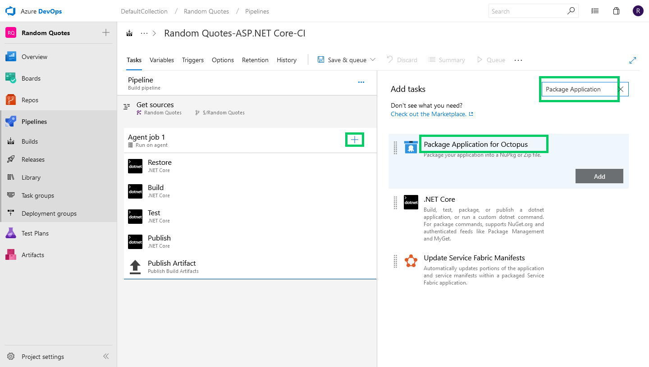Viewport: 649px width, 367px height.
Task: Add a task to Agent job 1
Action: (x=355, y=140)
